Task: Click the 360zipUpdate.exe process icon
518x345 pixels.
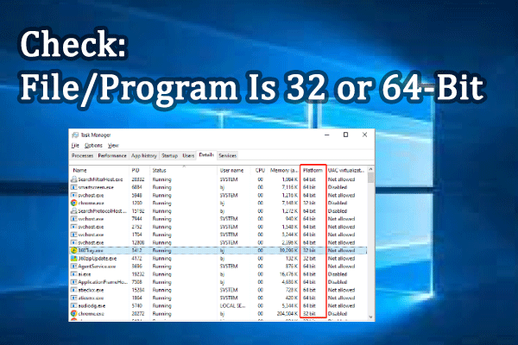Action: [74, 259]
